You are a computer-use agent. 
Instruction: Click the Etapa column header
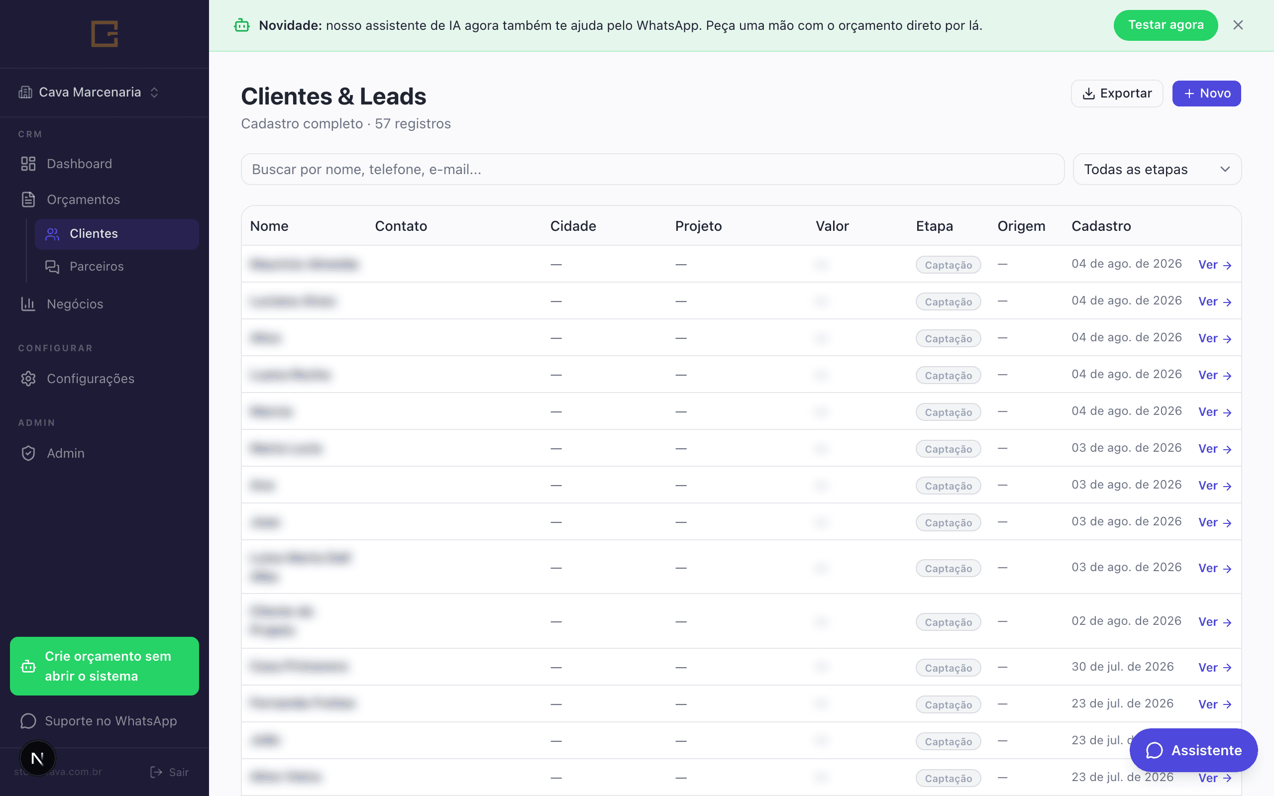coord(935,226)
